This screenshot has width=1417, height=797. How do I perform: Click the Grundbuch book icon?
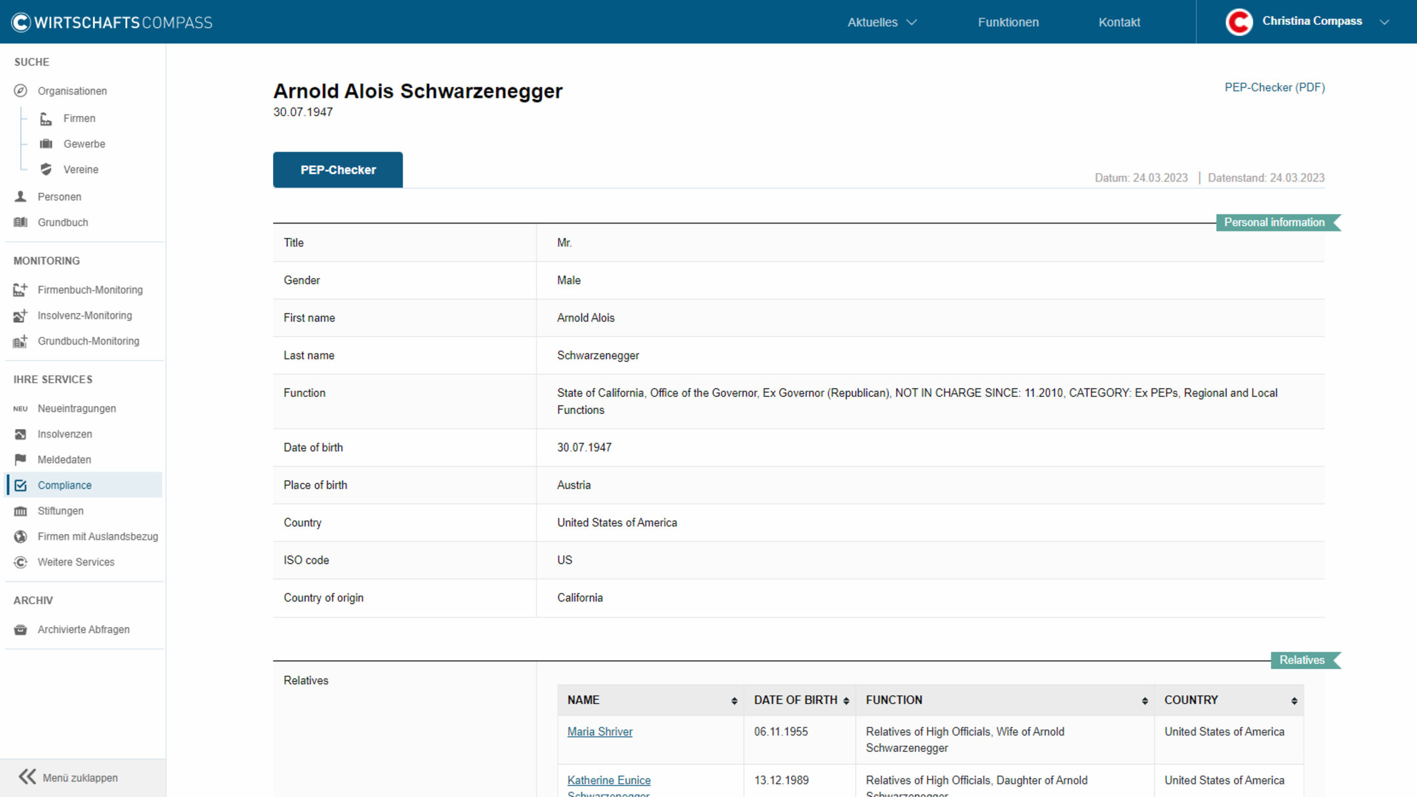pos(20,222)
